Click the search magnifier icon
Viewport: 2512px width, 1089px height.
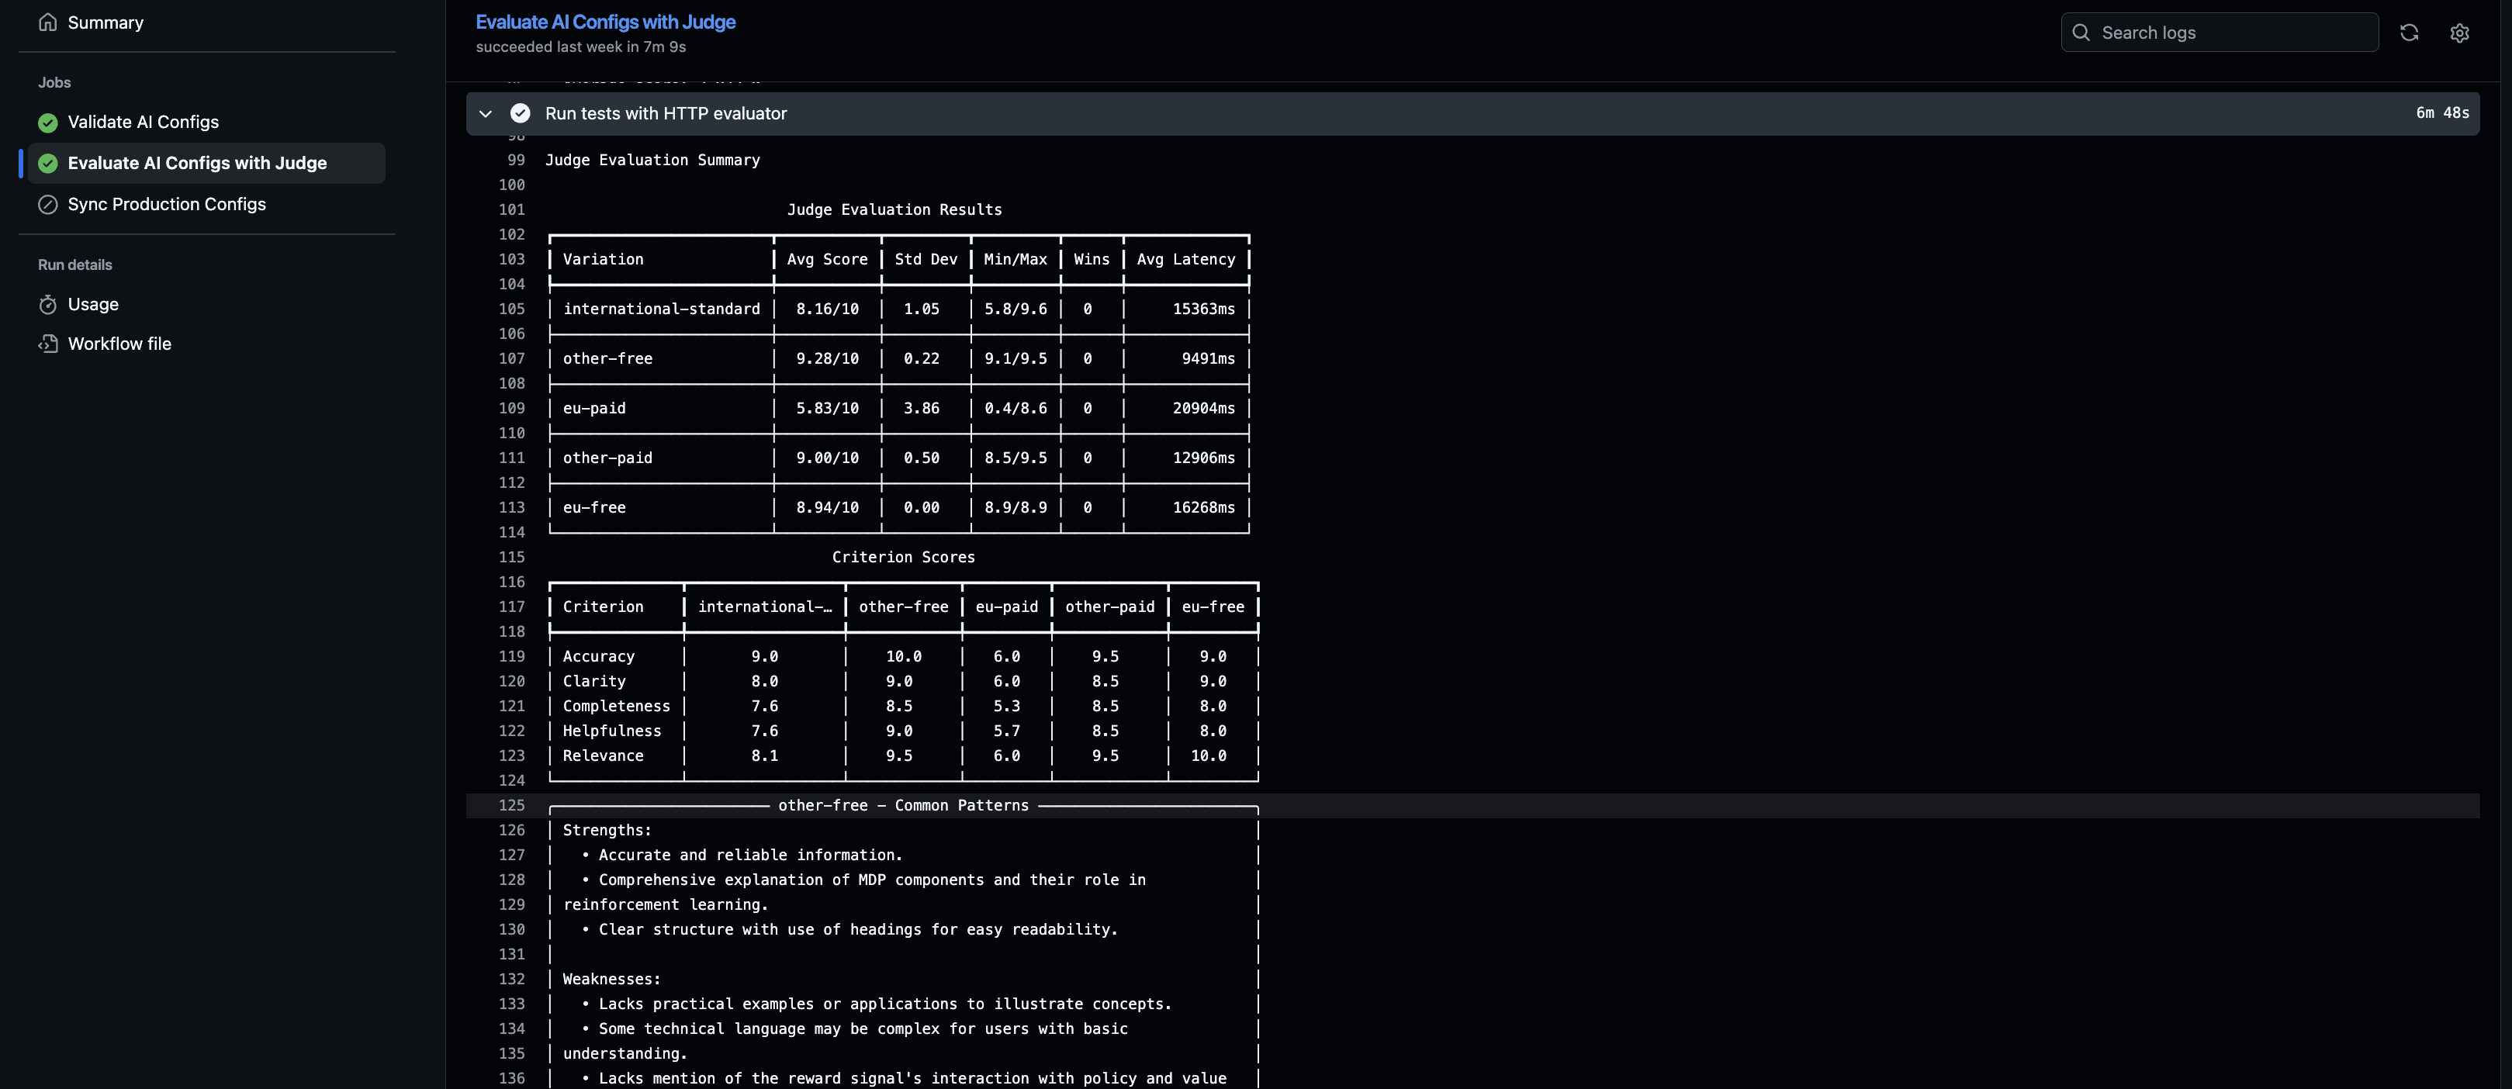coord(2081,32)
